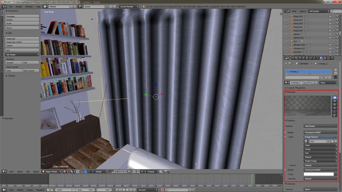Image resolution: width=342 pixels, height=192 pixels.
Task: Toggle automatic keyframe record button
Action: click(x=162, y=190)
